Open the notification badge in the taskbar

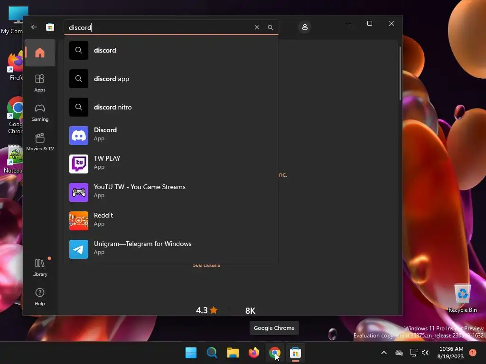(473, 353)
